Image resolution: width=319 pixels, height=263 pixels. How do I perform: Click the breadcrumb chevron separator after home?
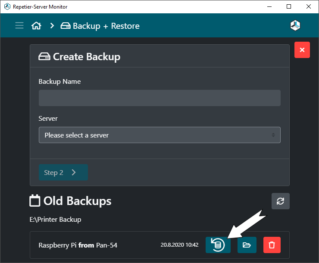point(52,26)
